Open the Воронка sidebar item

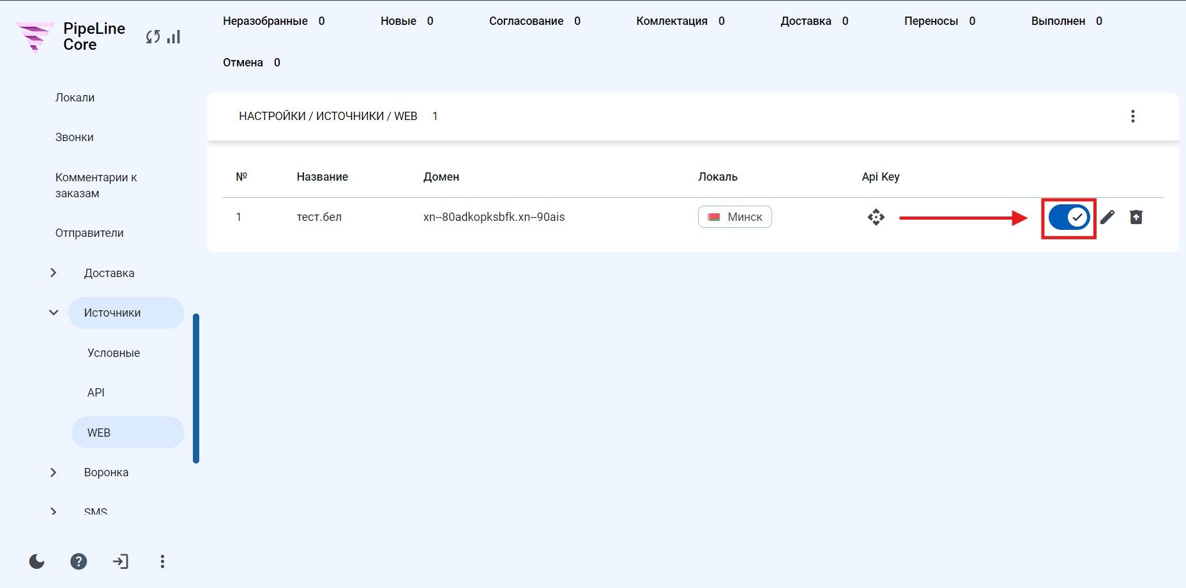[106, 472]
